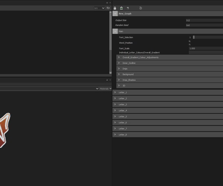The height and width of the screenshot is (186, 223).
Task: Click the graffiti letter in 3D view
Action: pyautogui.click(x=4, y=130)
